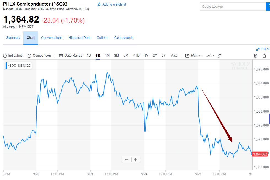Select the pencil draw tool

(219, 56)
